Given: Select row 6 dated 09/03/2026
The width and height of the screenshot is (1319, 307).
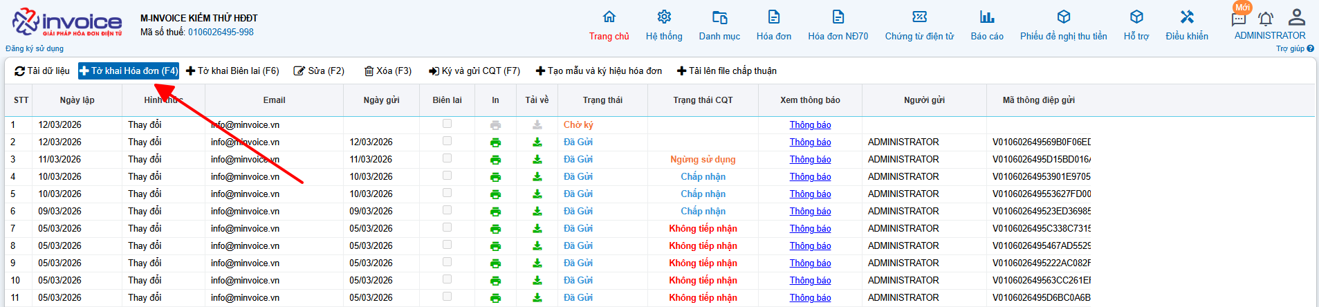Looking at the screenshot, I should tap(59, 212).
